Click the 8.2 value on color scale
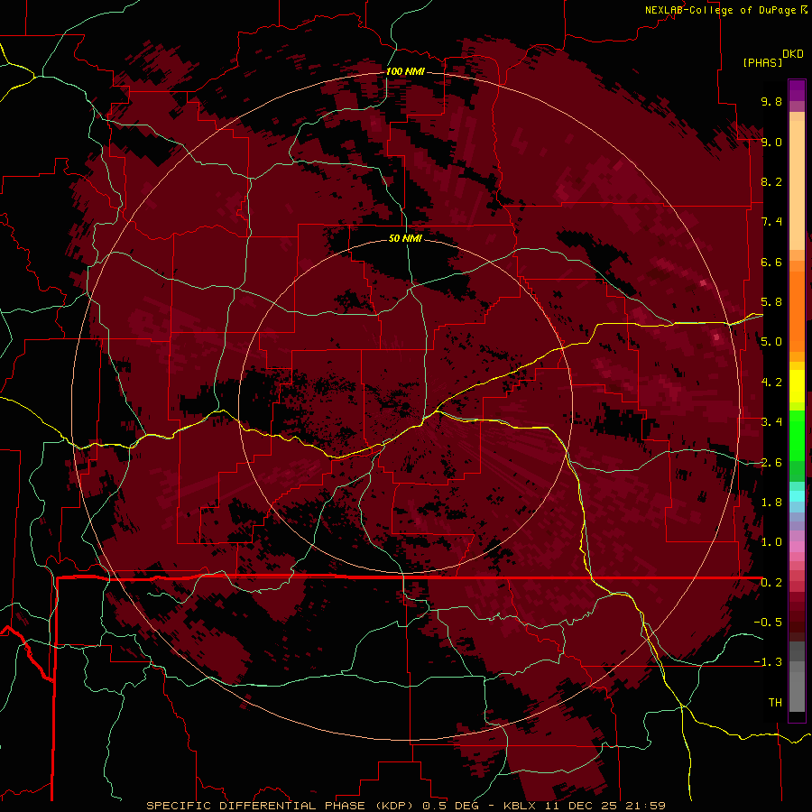 [x=771, y=181]
